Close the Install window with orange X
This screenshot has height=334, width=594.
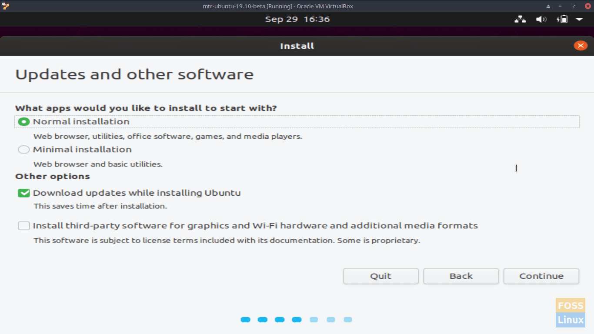pyautogui.click(x=581, y=46)
